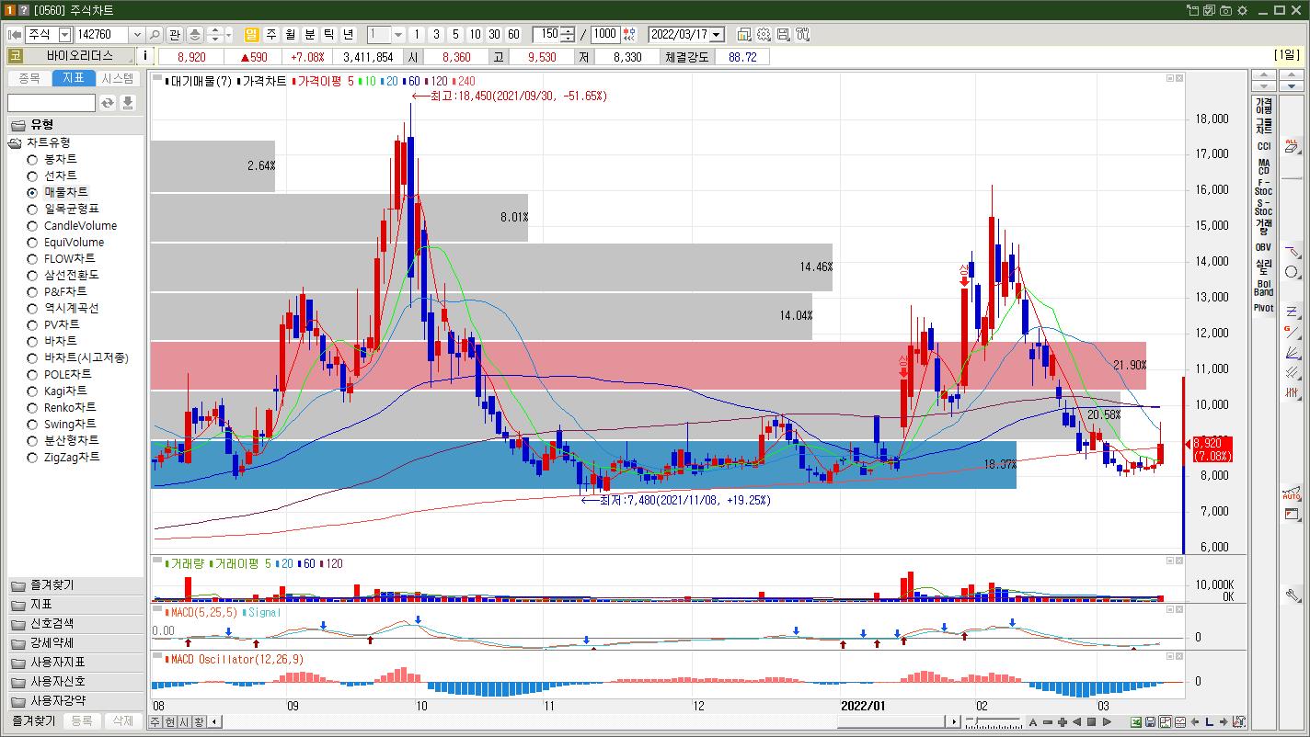Select the 일목균형표 radio button
The width and height of the screenshot is (1310, 737).
tap(33, 210)
